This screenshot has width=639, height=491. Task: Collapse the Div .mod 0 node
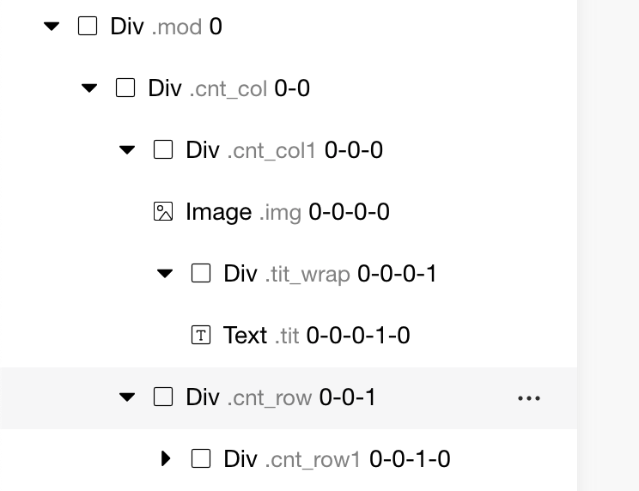point(52,27)
